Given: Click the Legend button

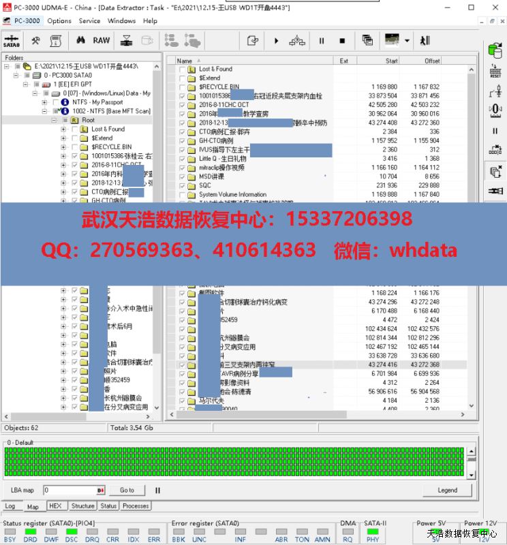Looking at the screenshot, I should (447, 490).
